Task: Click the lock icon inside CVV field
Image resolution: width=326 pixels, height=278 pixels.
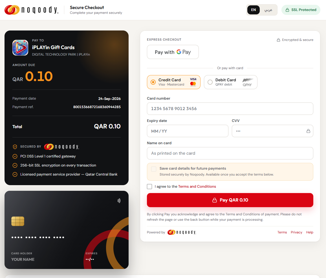Action: point(308,131)
